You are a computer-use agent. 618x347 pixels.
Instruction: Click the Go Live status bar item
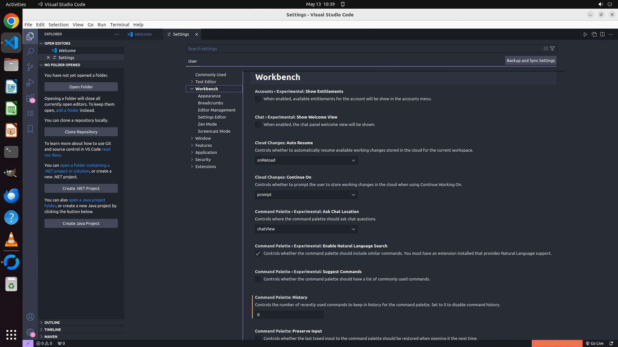[595, 343]
